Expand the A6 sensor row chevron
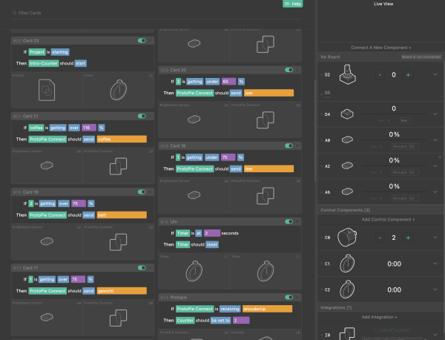 pos(435,192)
